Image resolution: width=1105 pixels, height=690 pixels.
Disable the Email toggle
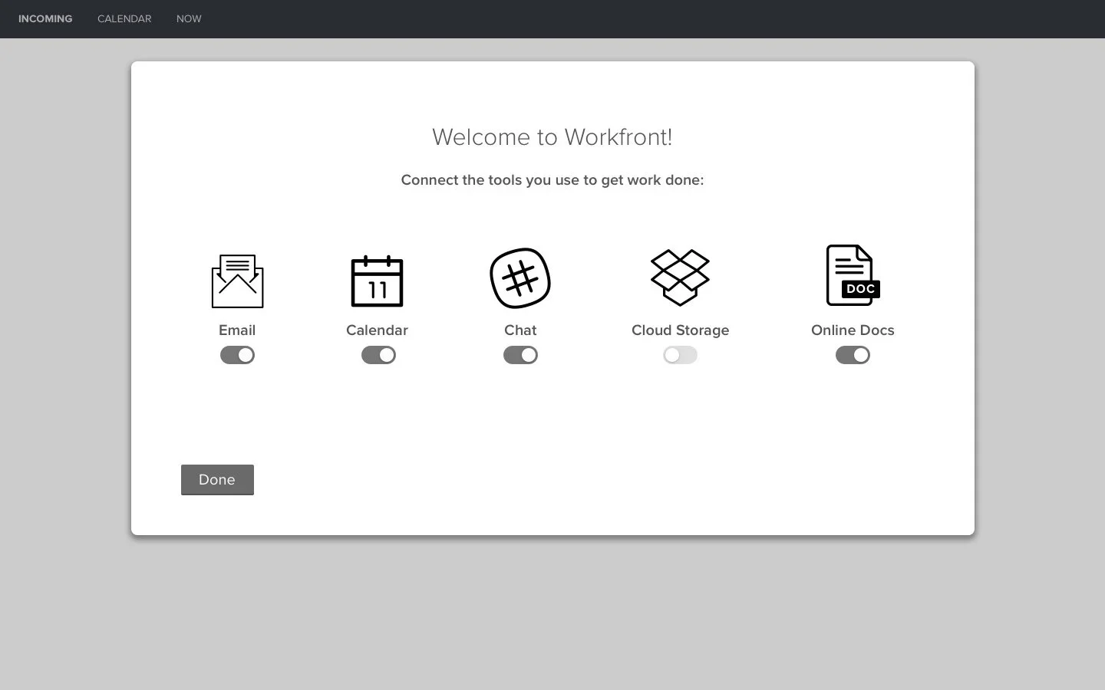[237, 355]
